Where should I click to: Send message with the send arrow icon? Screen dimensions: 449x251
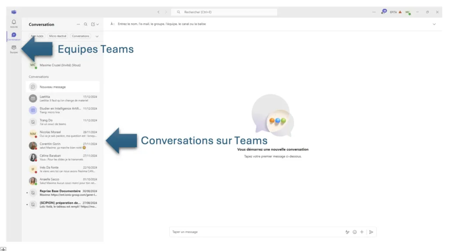371,232
